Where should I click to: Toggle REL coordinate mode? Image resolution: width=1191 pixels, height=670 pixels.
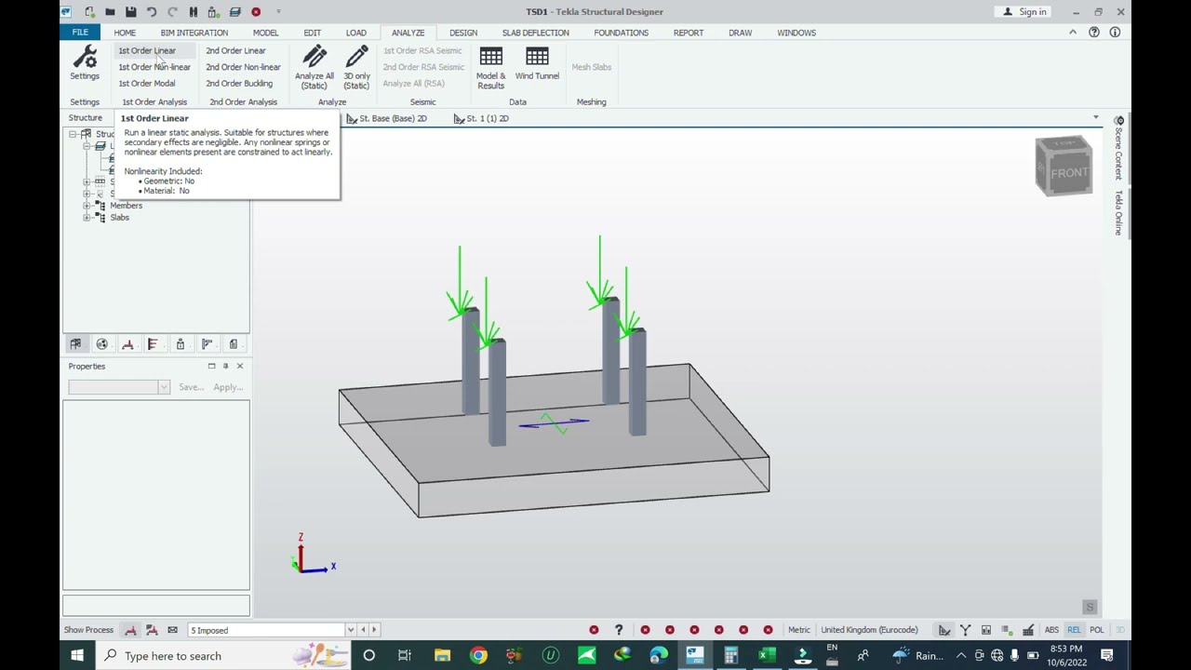pyautogui.click(x=1074, y=630)
